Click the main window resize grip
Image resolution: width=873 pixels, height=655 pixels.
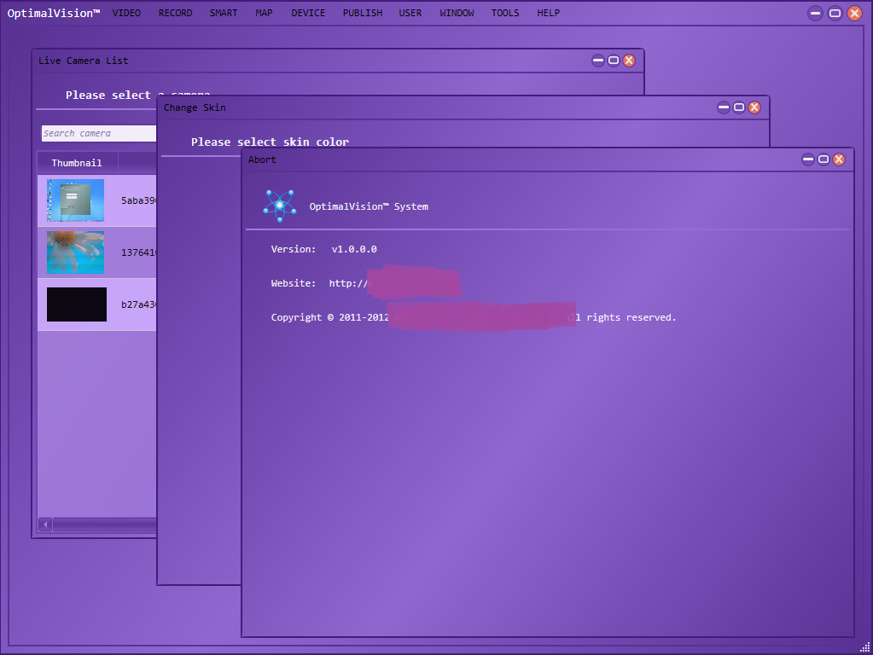tap(864, 647)
